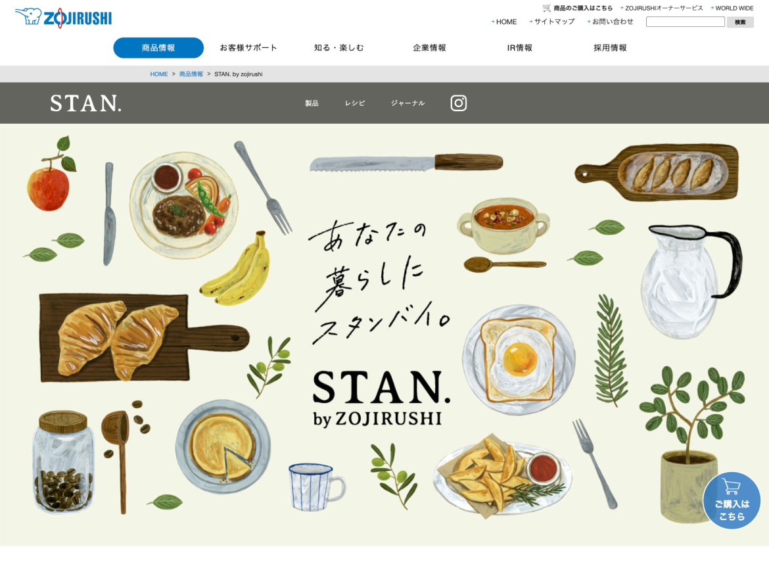Click the 製品 link in STAN. bar
This screenshot has width=769, height=572.
coord(312,103)
